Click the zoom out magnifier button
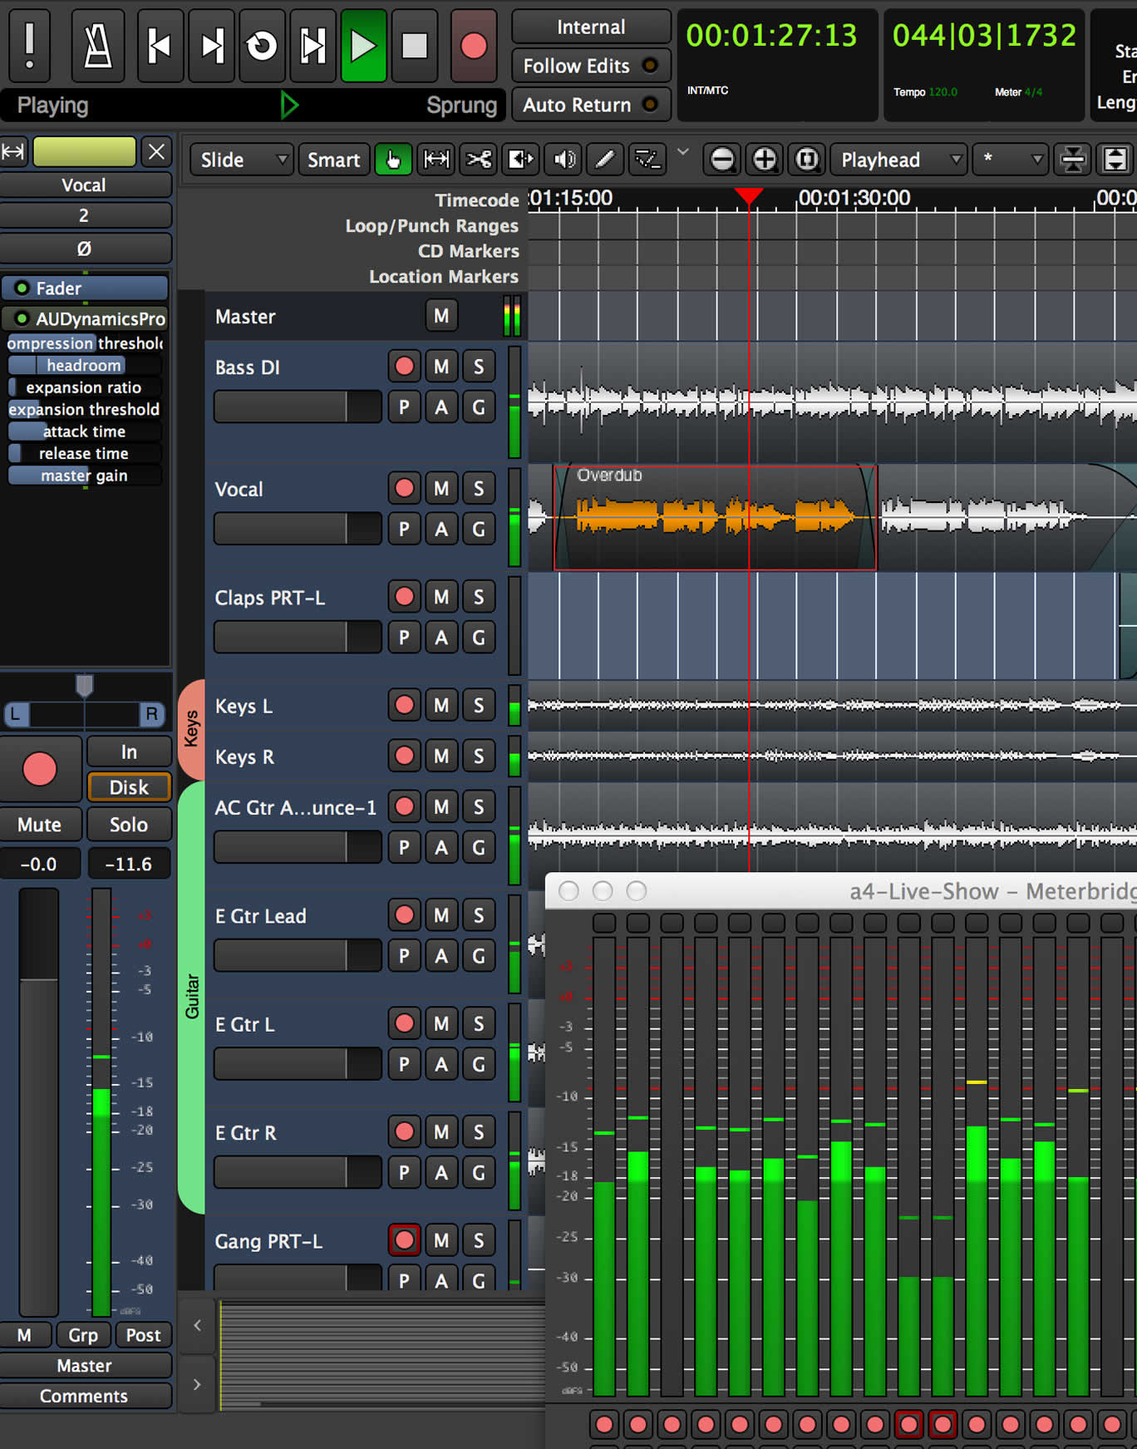The image size is (1137, 1449). 722,159
